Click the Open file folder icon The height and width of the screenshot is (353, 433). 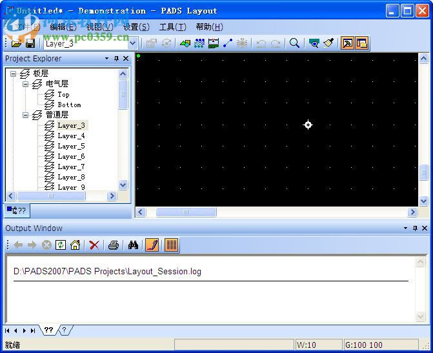click(x=17, y=43)
